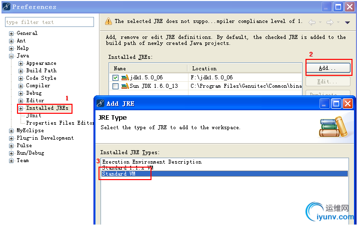Expand the General tree node
The image size is (357, 225).
[x=11, y=33]
